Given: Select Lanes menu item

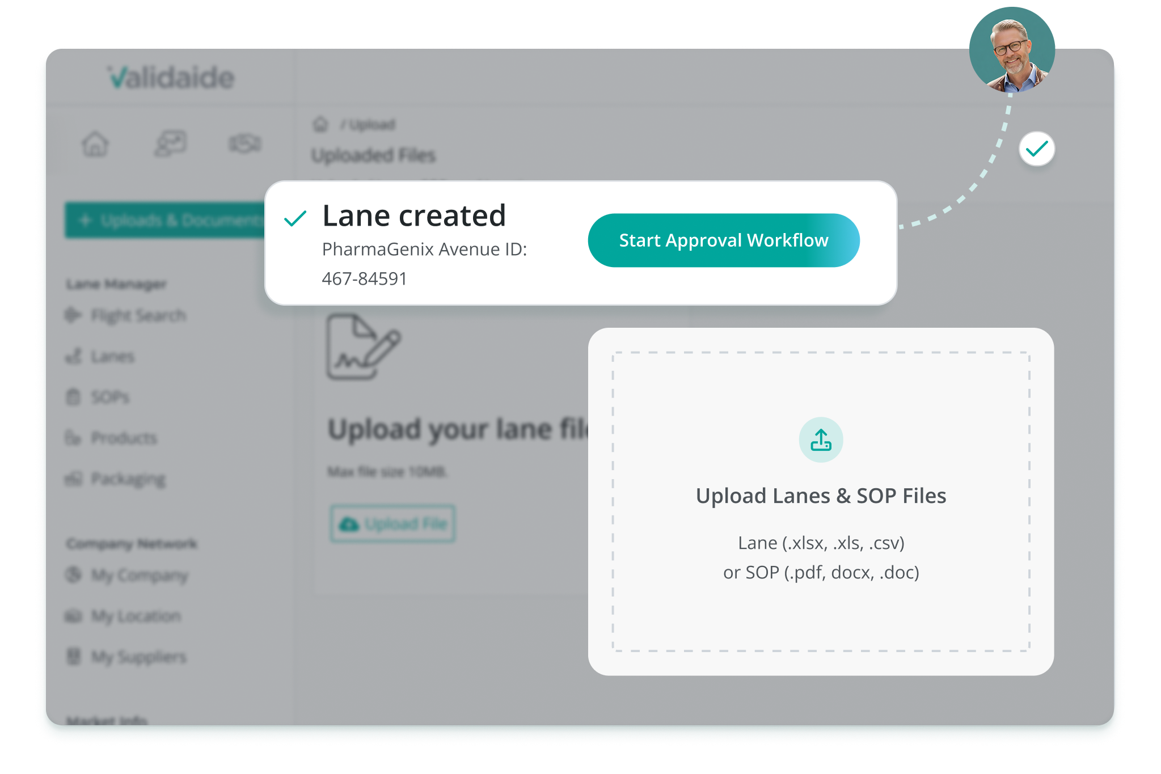Looking at the screenshot, I should (112, 357).
